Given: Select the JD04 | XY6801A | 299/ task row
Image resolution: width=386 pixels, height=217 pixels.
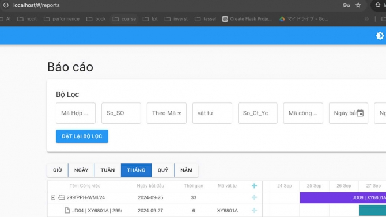Looking at the screenshot, I should [154, 210].
